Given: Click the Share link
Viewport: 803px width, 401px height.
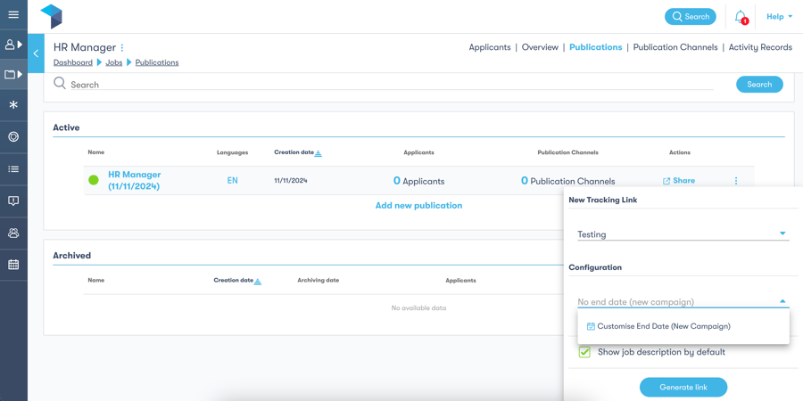Looking at the screenshot, I should click(679, 181).
